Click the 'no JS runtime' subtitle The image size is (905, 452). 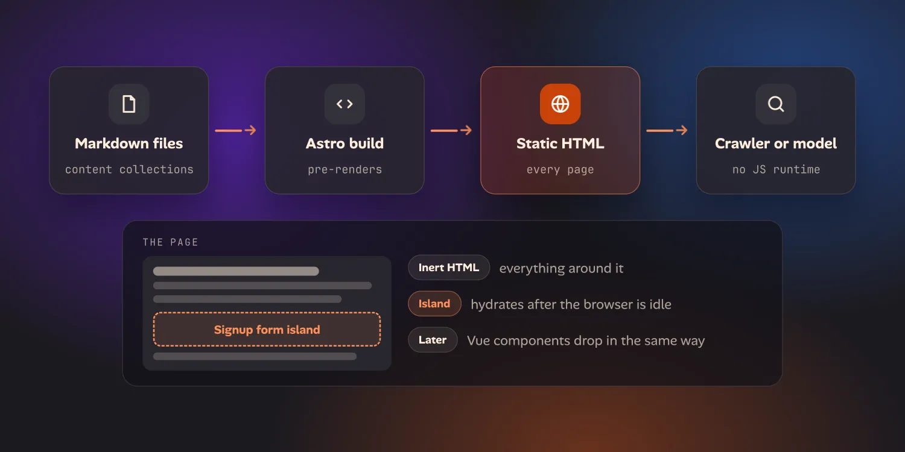tap(776, 169)
